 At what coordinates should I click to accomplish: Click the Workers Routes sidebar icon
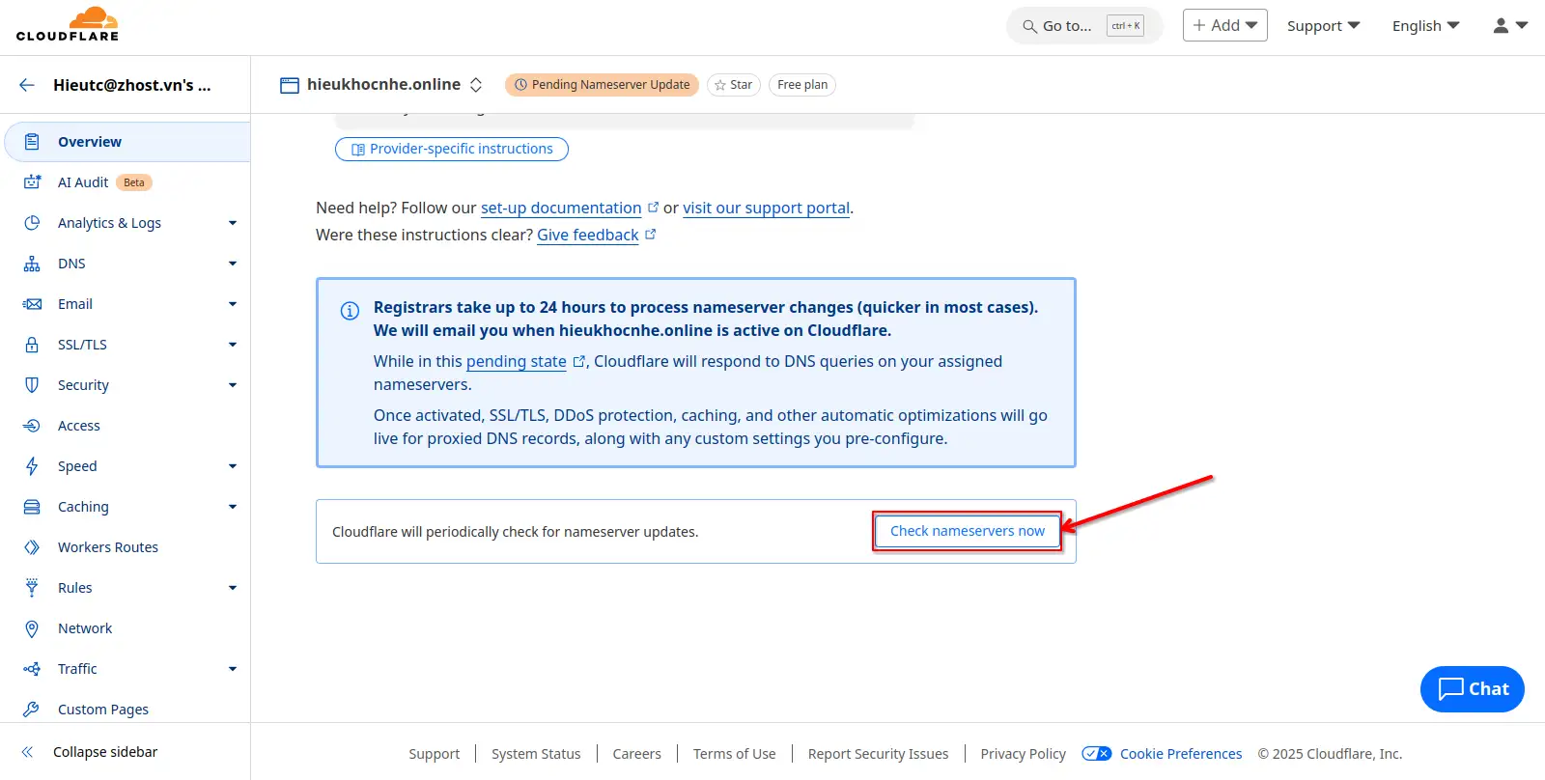(x=32, y=547)
